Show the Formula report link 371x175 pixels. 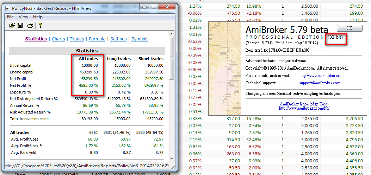click(x=97, y=39)
